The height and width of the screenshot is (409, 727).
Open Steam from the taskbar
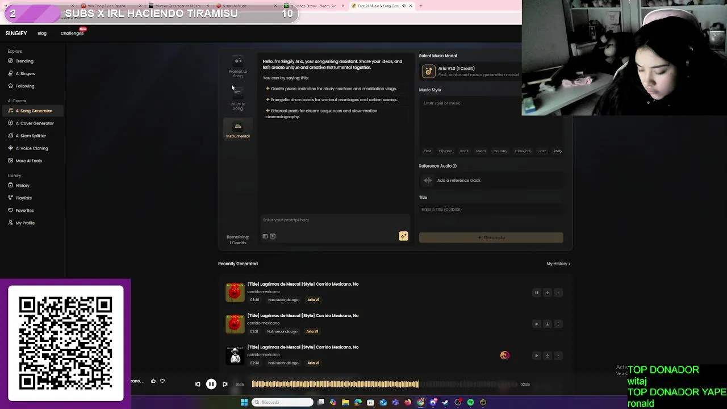[445, 402]
